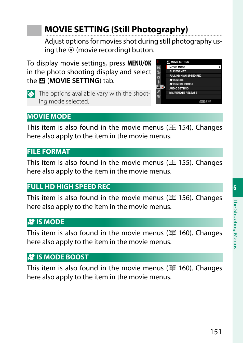This screenshot has height=343, width=243.
Task: Select FILE FORMAT in the camera menu
Action: coord(194,72)
